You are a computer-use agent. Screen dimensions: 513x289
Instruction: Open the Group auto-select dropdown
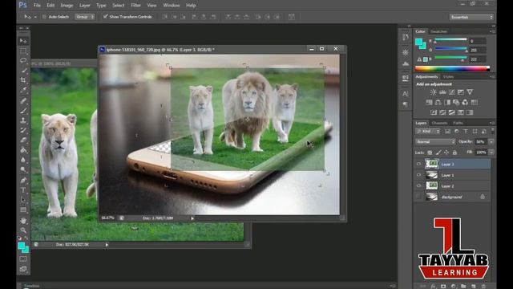85,17
